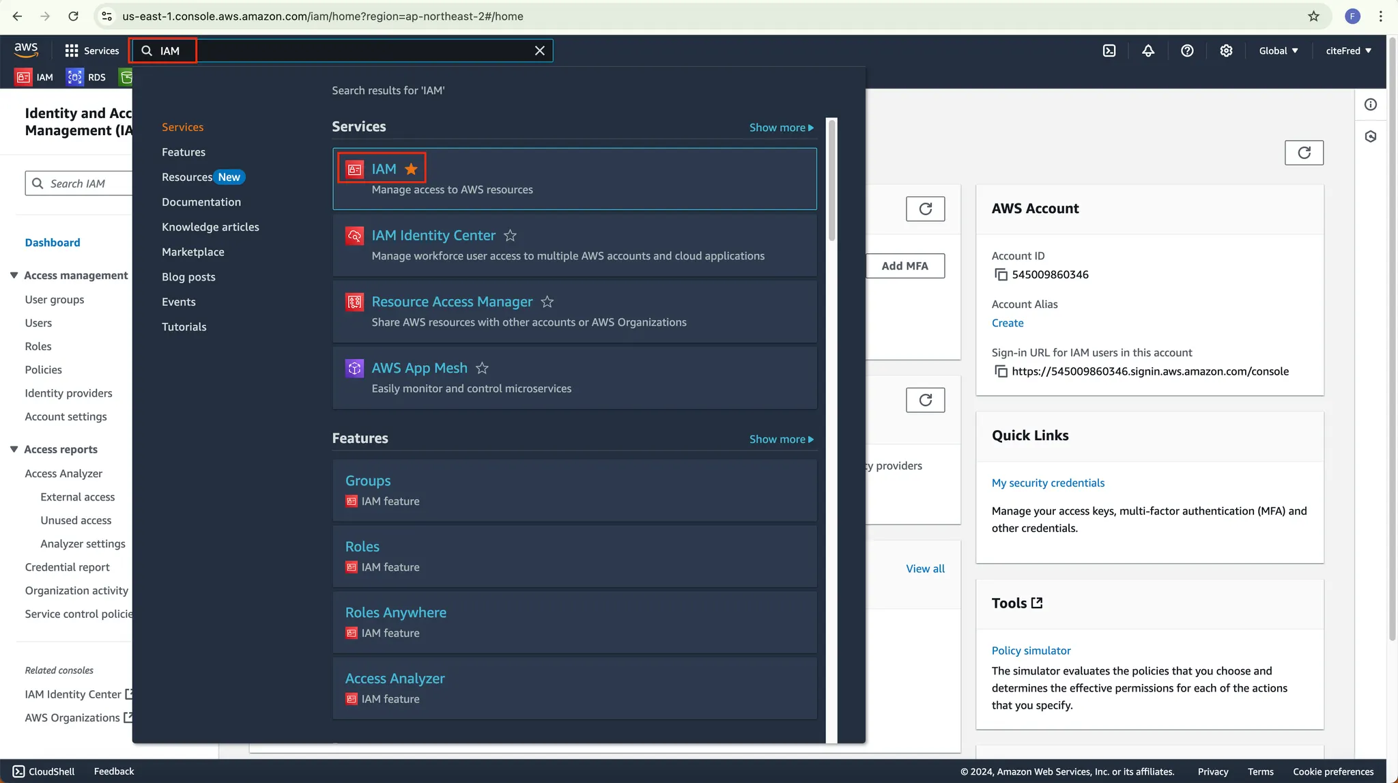Image resolution: width=1398 pixels, height=783 pixels.
Task: Open the citeFred account dropdown
Action: tap(1348, 51)
